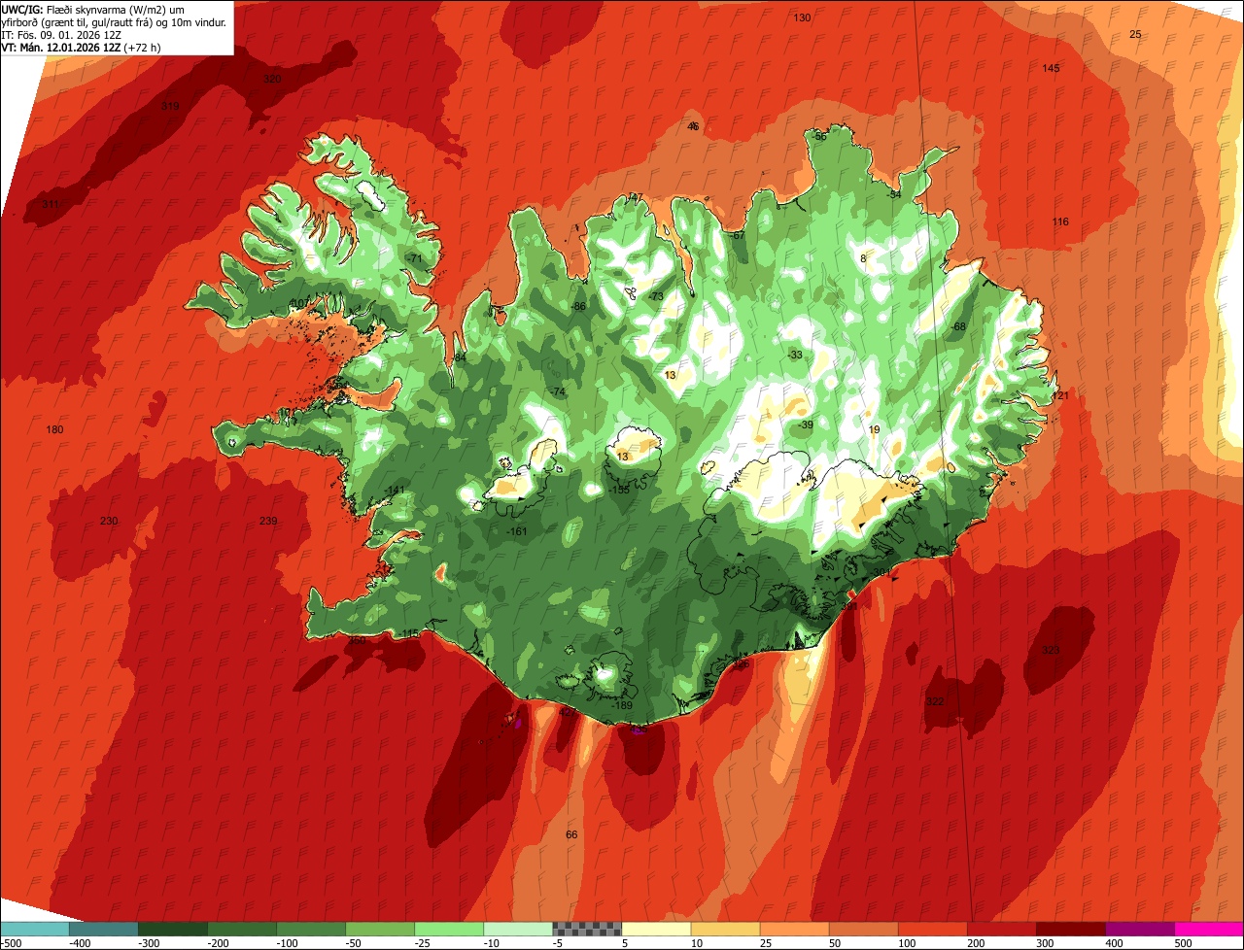The image size is (1244, 950).
Task: Click the map value -86 in north Iceland
Action: click(579, 307)
